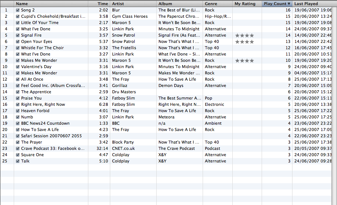
Task: Sort by Time column header
Action: [99, 4]
